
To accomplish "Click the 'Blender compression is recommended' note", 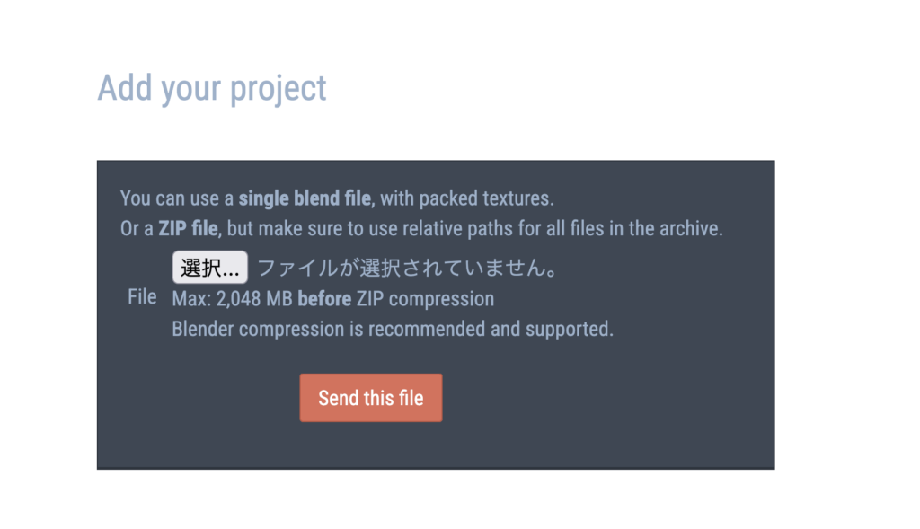I will pyautogui.click(x=393, y=329).
